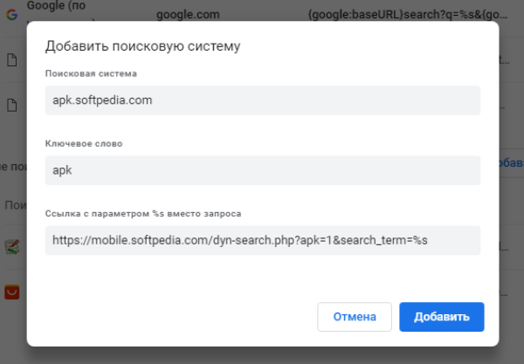Click the first blank page icon below Google
The width and height of the screenshot is (524, 364).
click(11, 60)
